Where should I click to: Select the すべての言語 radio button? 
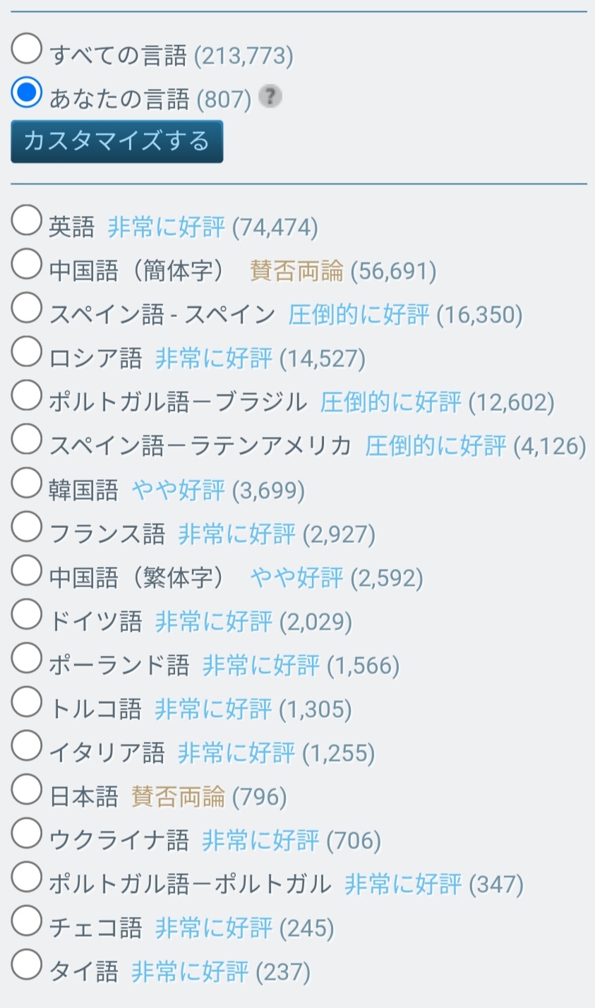(27, 49)
